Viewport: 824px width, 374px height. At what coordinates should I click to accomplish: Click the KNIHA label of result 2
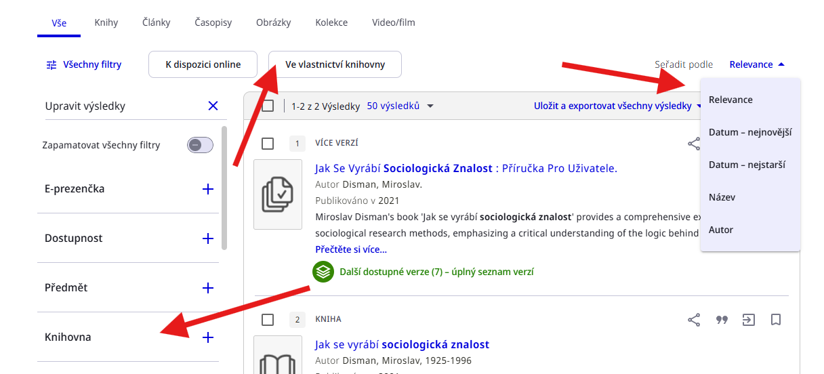328,319
